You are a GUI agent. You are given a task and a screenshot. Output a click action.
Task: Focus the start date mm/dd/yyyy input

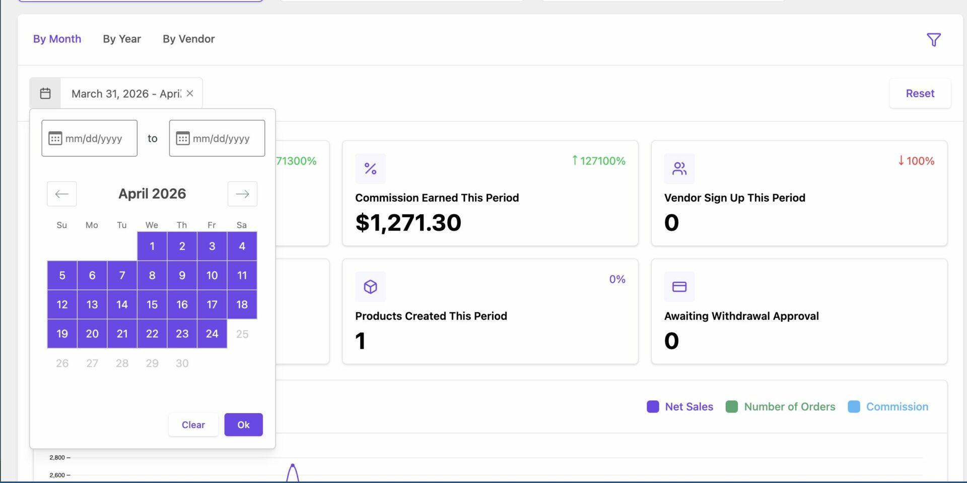[x=90, y=138]
